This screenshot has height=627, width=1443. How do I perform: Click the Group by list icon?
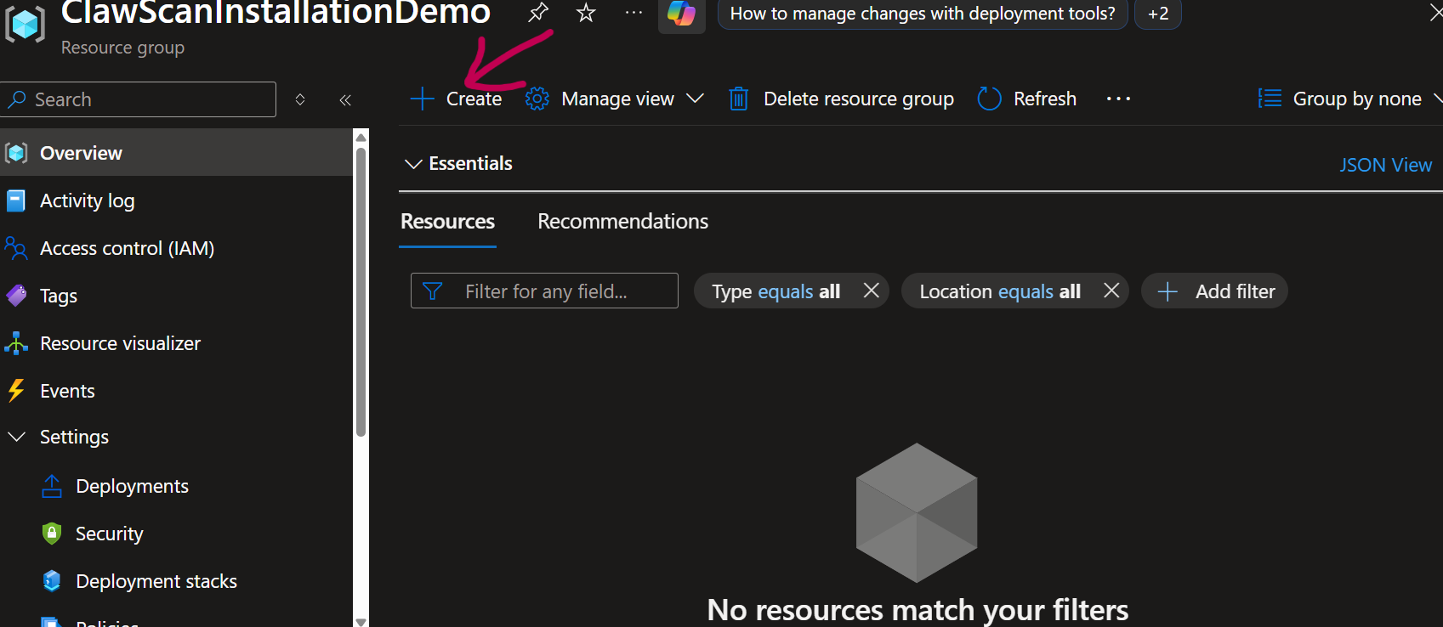pyautogui.click(x=1270, y=99)
